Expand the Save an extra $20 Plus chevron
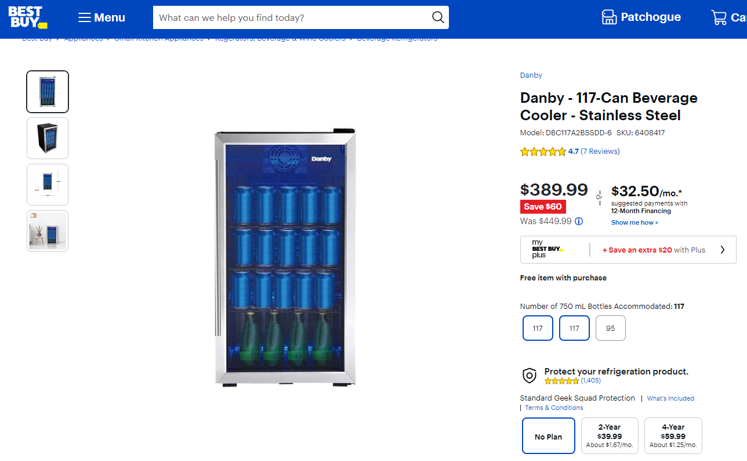Screen dimensions: 747x461 point(723,250)
